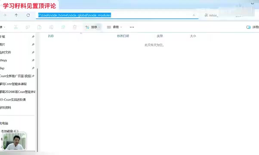The height and width of the screenshot is (155, 259).
Task: Click the pin icon beside dsp
Action: point(33,68)
